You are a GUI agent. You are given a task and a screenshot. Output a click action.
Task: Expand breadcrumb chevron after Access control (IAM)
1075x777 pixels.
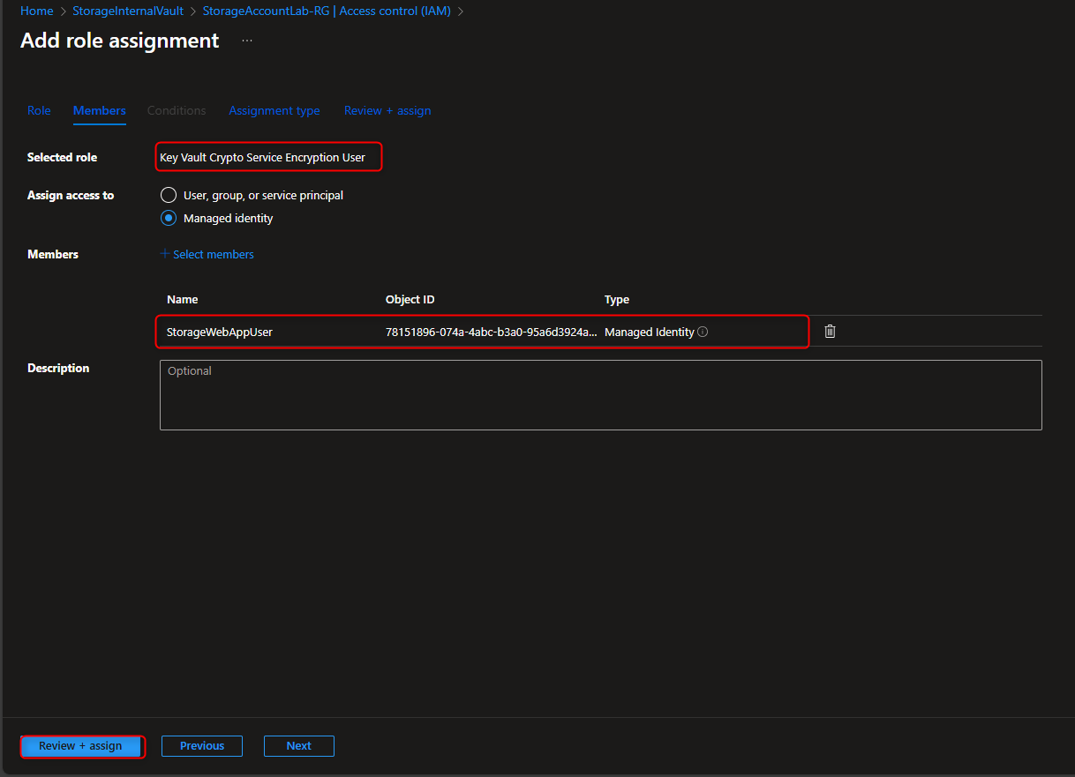pos(460,11)
